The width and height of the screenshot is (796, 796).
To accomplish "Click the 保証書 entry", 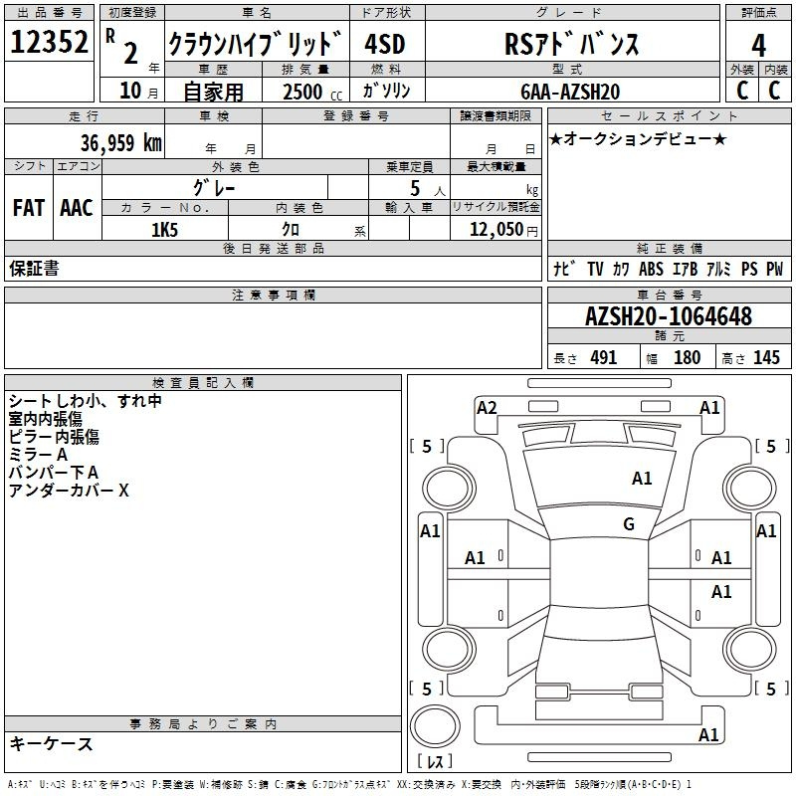I will tap(34, 269).
